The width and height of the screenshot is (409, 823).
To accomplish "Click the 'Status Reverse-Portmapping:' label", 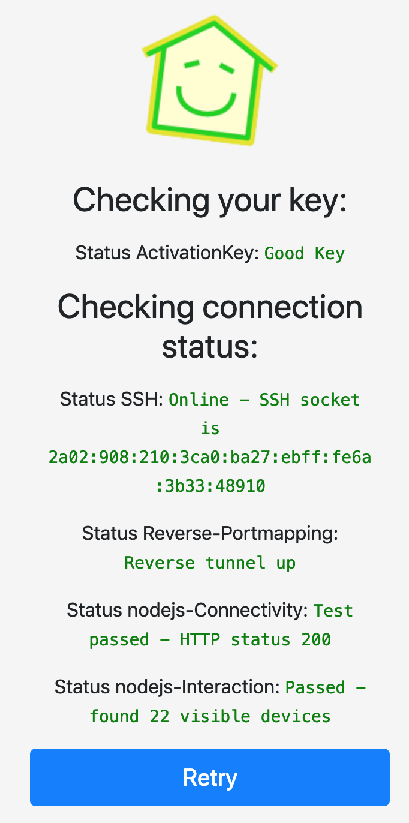I will (210, 533).
